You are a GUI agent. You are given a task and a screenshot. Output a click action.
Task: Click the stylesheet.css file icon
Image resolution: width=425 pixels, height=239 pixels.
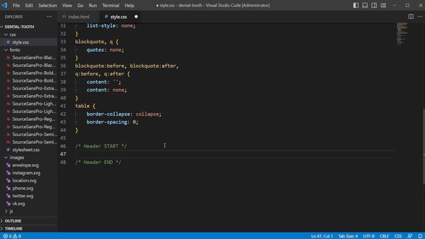[x=8, y=149]
